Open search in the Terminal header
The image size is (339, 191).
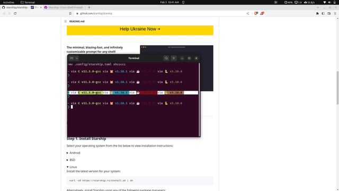point(166,58)
